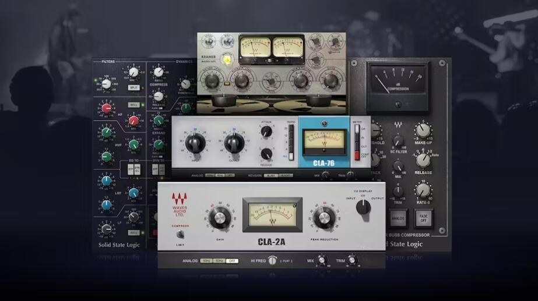Enable CLA-76 COMP OFF red button

[357, 155]
